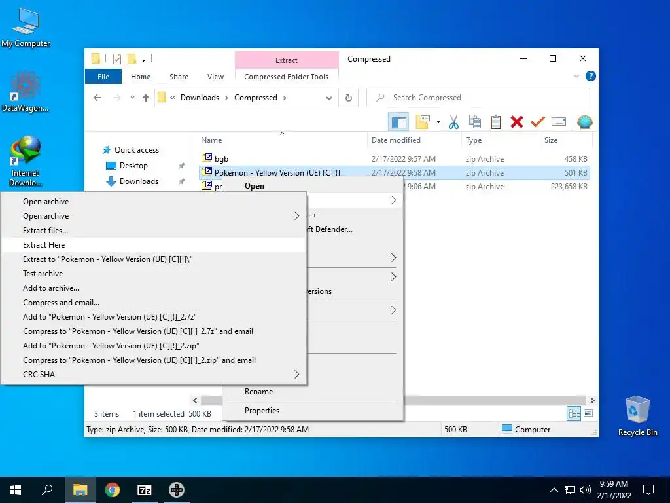Click the E-mail envelope toolbar icon

pos(559,122)
